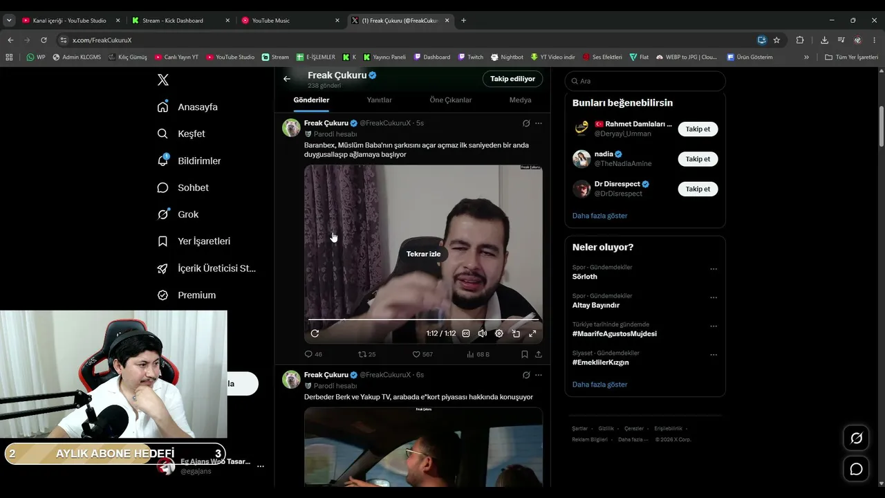Open the #EmeklilerKızgın trend
The width and height of the screenshot is (885, 498).
(x=600, y=362)
